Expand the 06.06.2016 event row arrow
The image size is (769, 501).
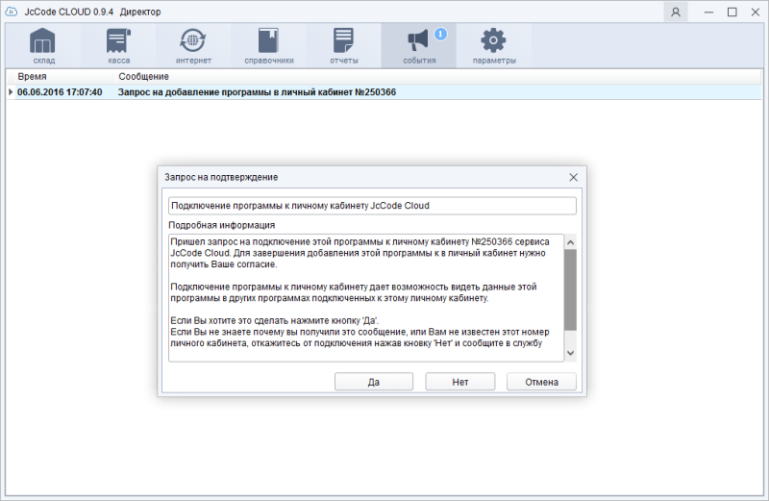point(11,92)
